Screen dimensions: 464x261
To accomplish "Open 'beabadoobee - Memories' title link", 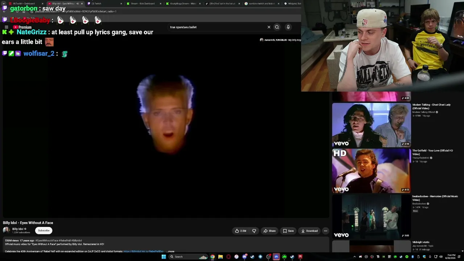I will tap(435, 198).
